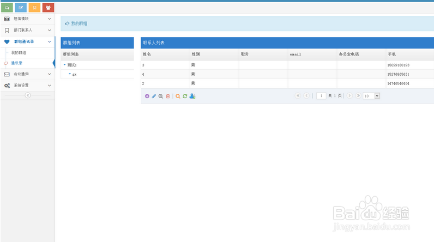Viewport: 434px width, 242px height.
Task: Open the green chat shortcut button
Action: pos(7,8)
